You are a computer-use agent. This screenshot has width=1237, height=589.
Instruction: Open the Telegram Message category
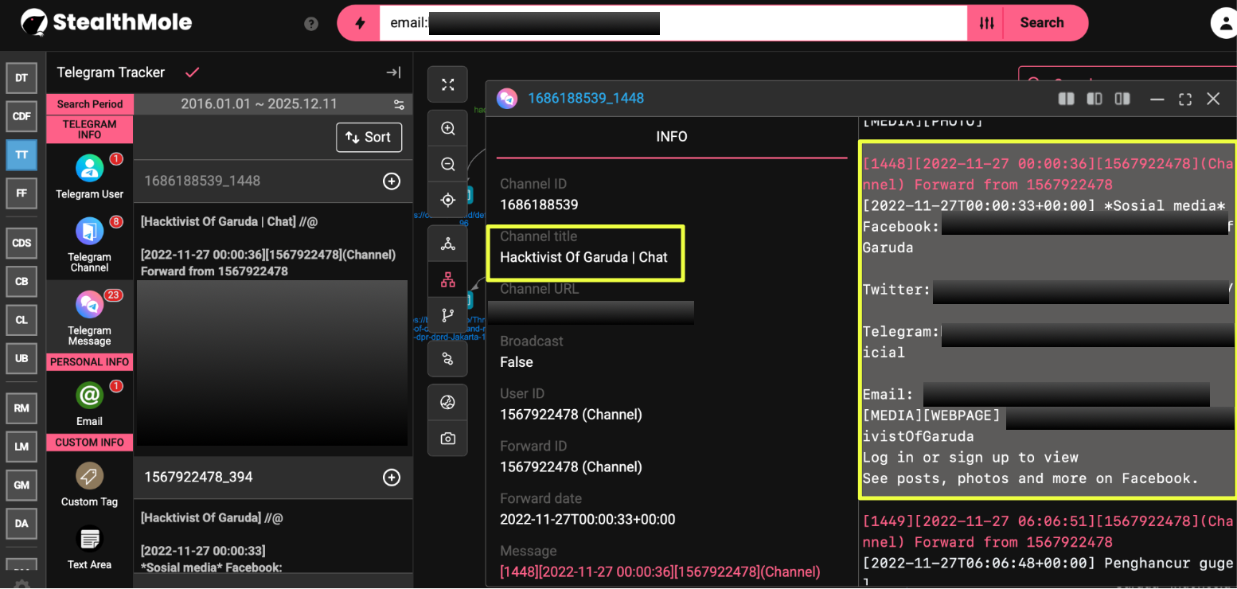coord(89,318)
